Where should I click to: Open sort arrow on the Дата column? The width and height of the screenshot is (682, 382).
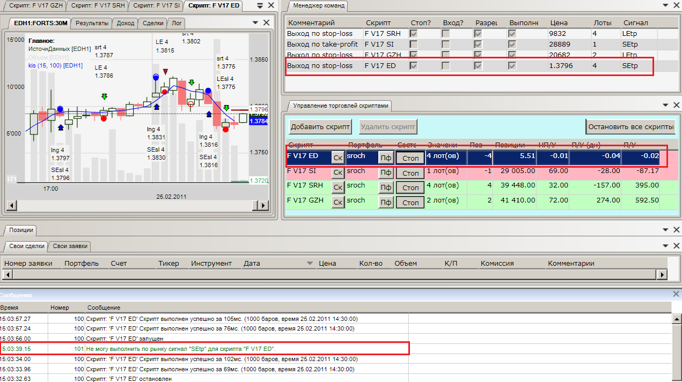[x=310, y=263]
